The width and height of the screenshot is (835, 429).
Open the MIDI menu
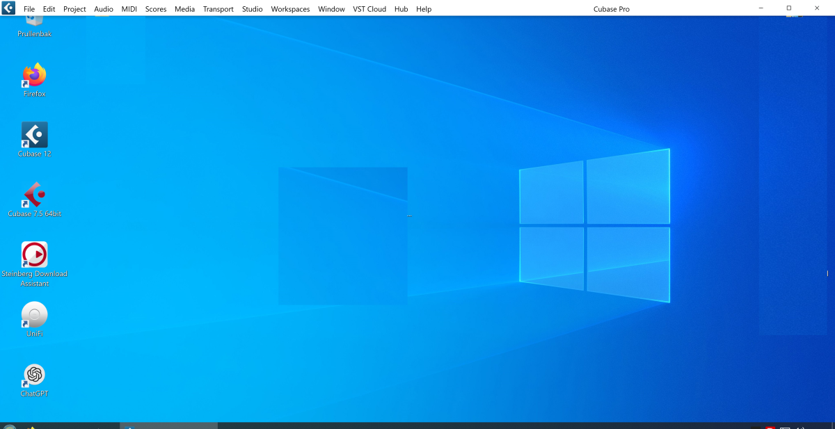[x=129, y=9]
